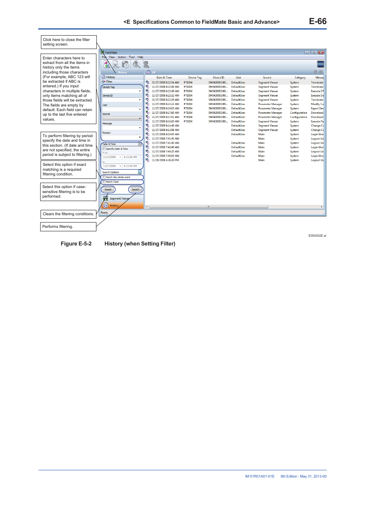
Task: Open the Device Tag dropdown
Action: point(140,91)
